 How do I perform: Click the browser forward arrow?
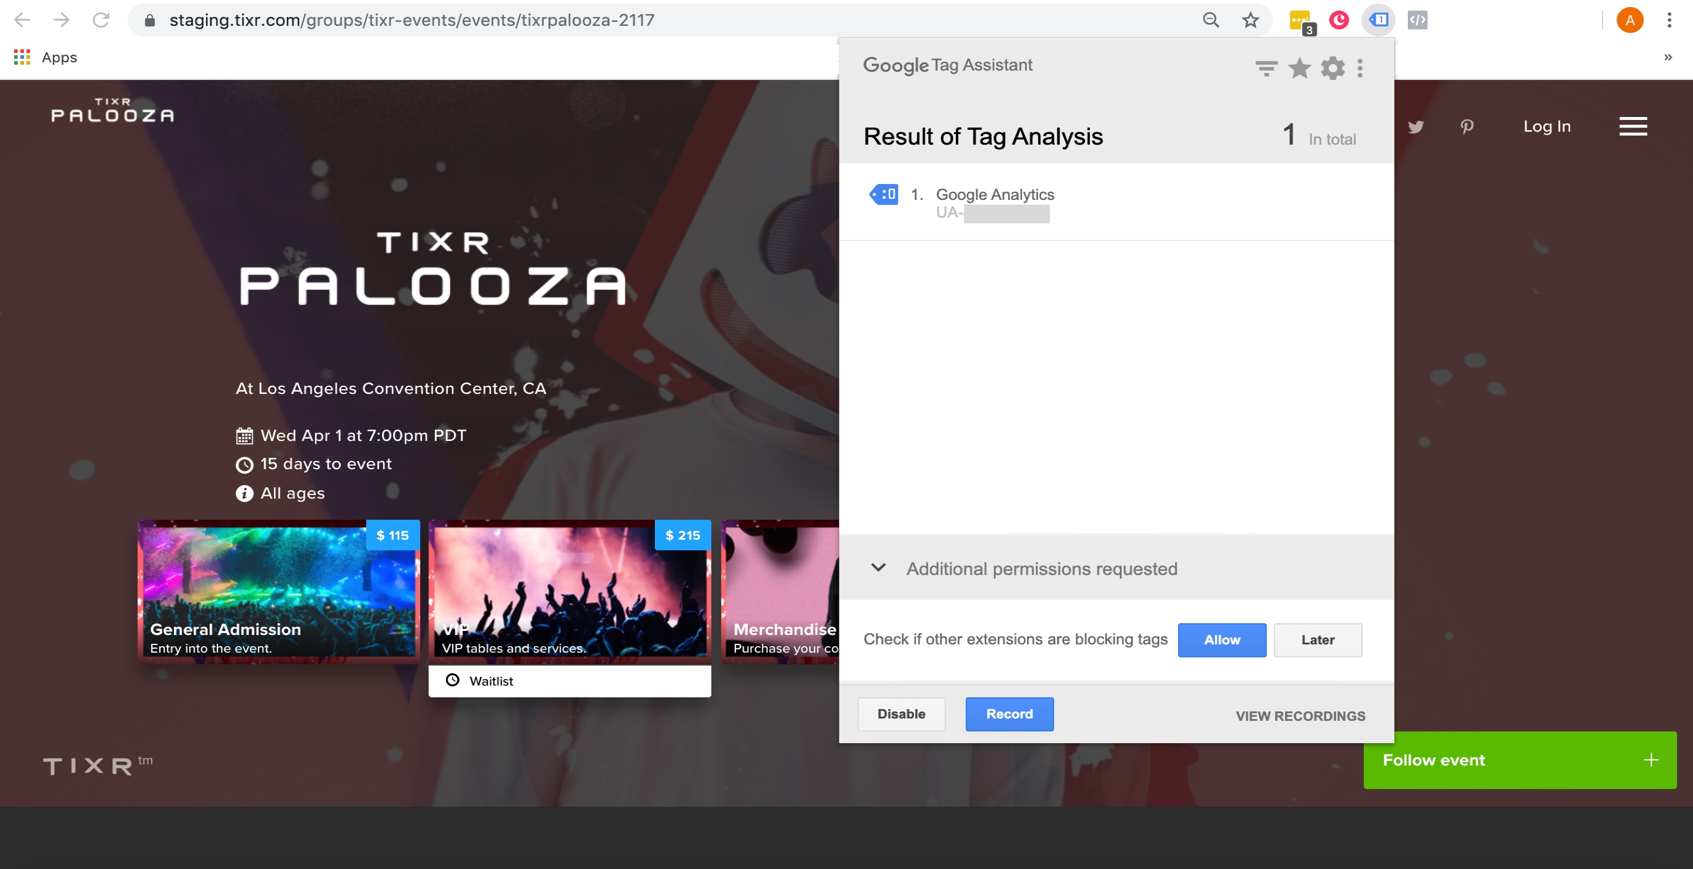point(62,20)
